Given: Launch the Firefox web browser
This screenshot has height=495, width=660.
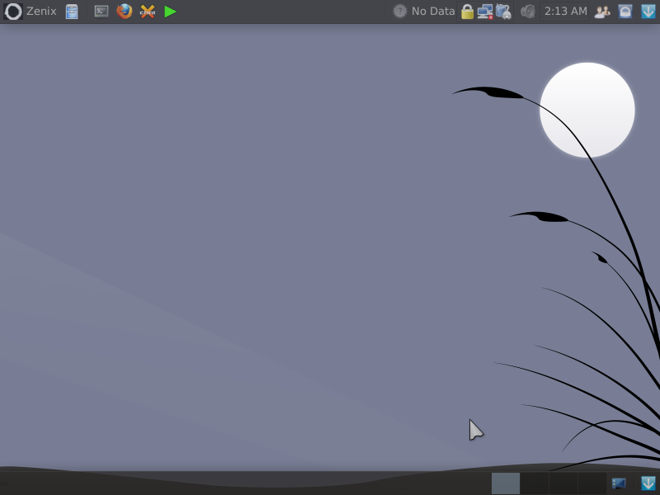Looking at the screenshot, I should click(125, 12).
